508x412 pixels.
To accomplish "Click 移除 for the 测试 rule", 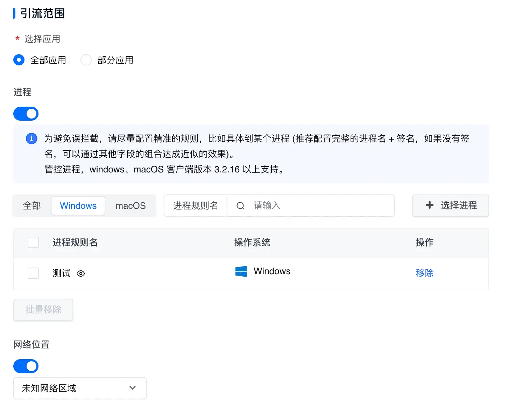I will click(x=425, y=273).
